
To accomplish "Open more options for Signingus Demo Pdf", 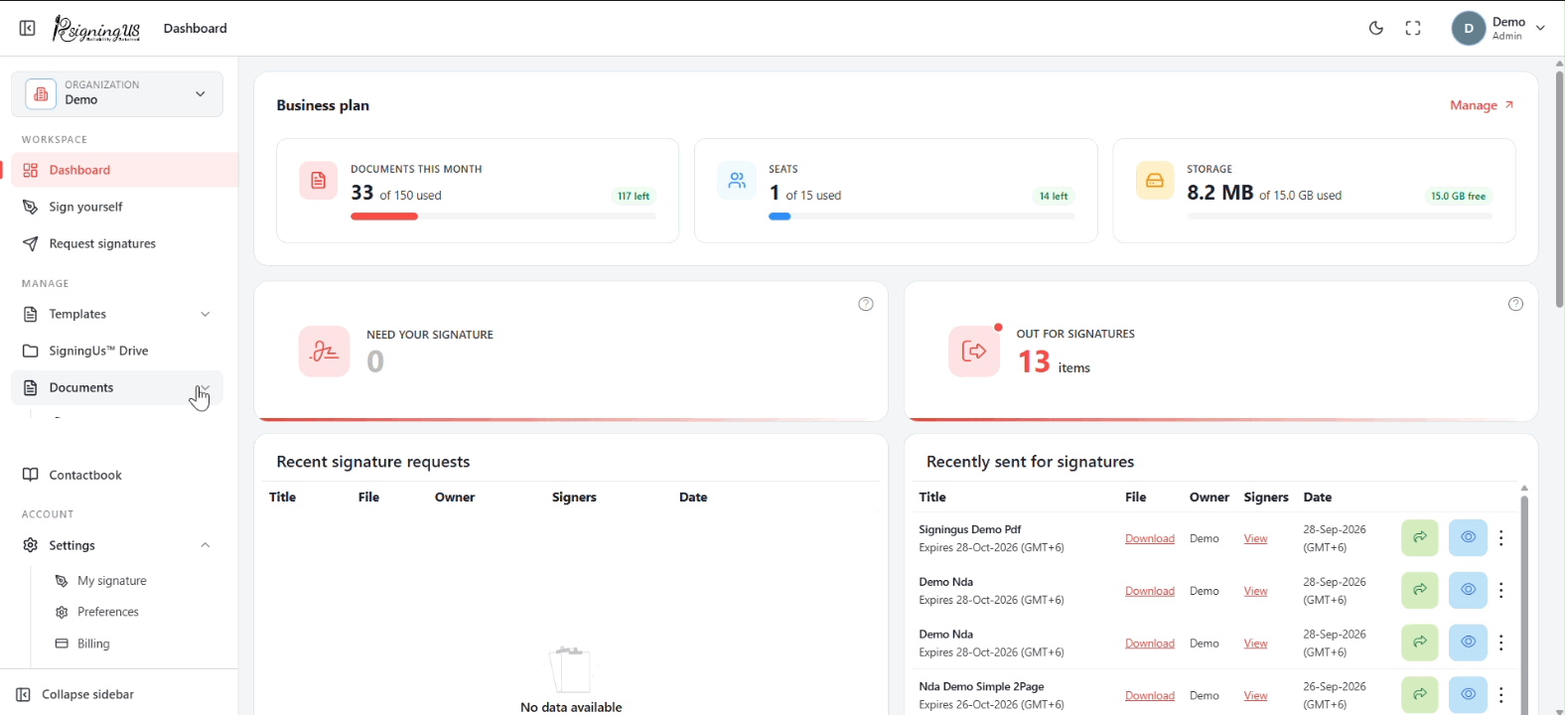I will pos(1501,537).
